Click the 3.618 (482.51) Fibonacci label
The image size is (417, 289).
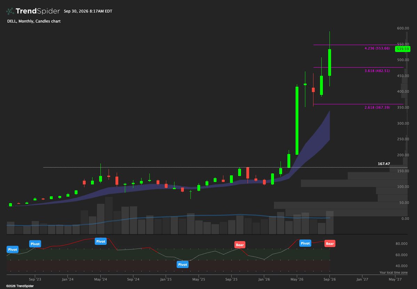click(377, 71)
